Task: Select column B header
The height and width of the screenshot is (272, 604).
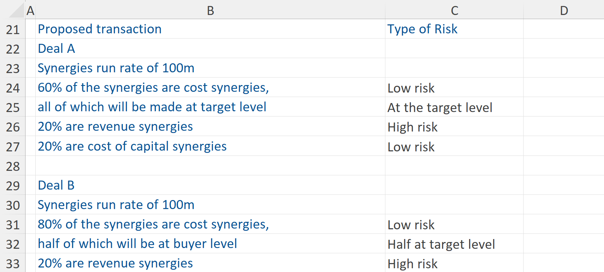Action: 210,10
